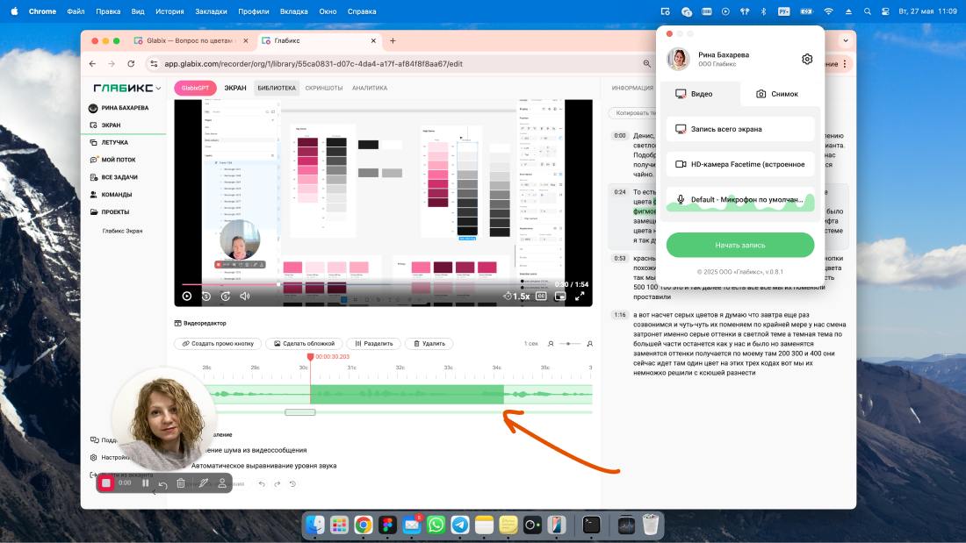Open the Default microphone selector
The height and width of the screenshot is (543, 966).
tap(740, 199)
